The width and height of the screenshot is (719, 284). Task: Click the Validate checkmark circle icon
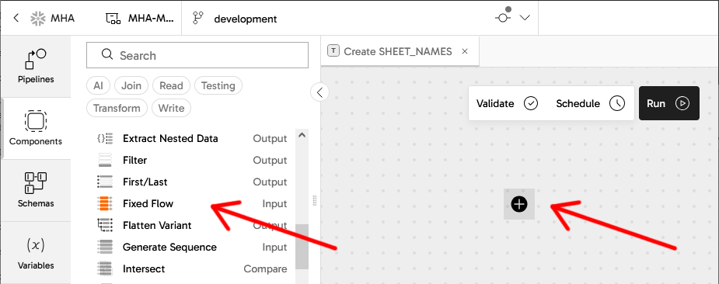click(x=531, y=103)
